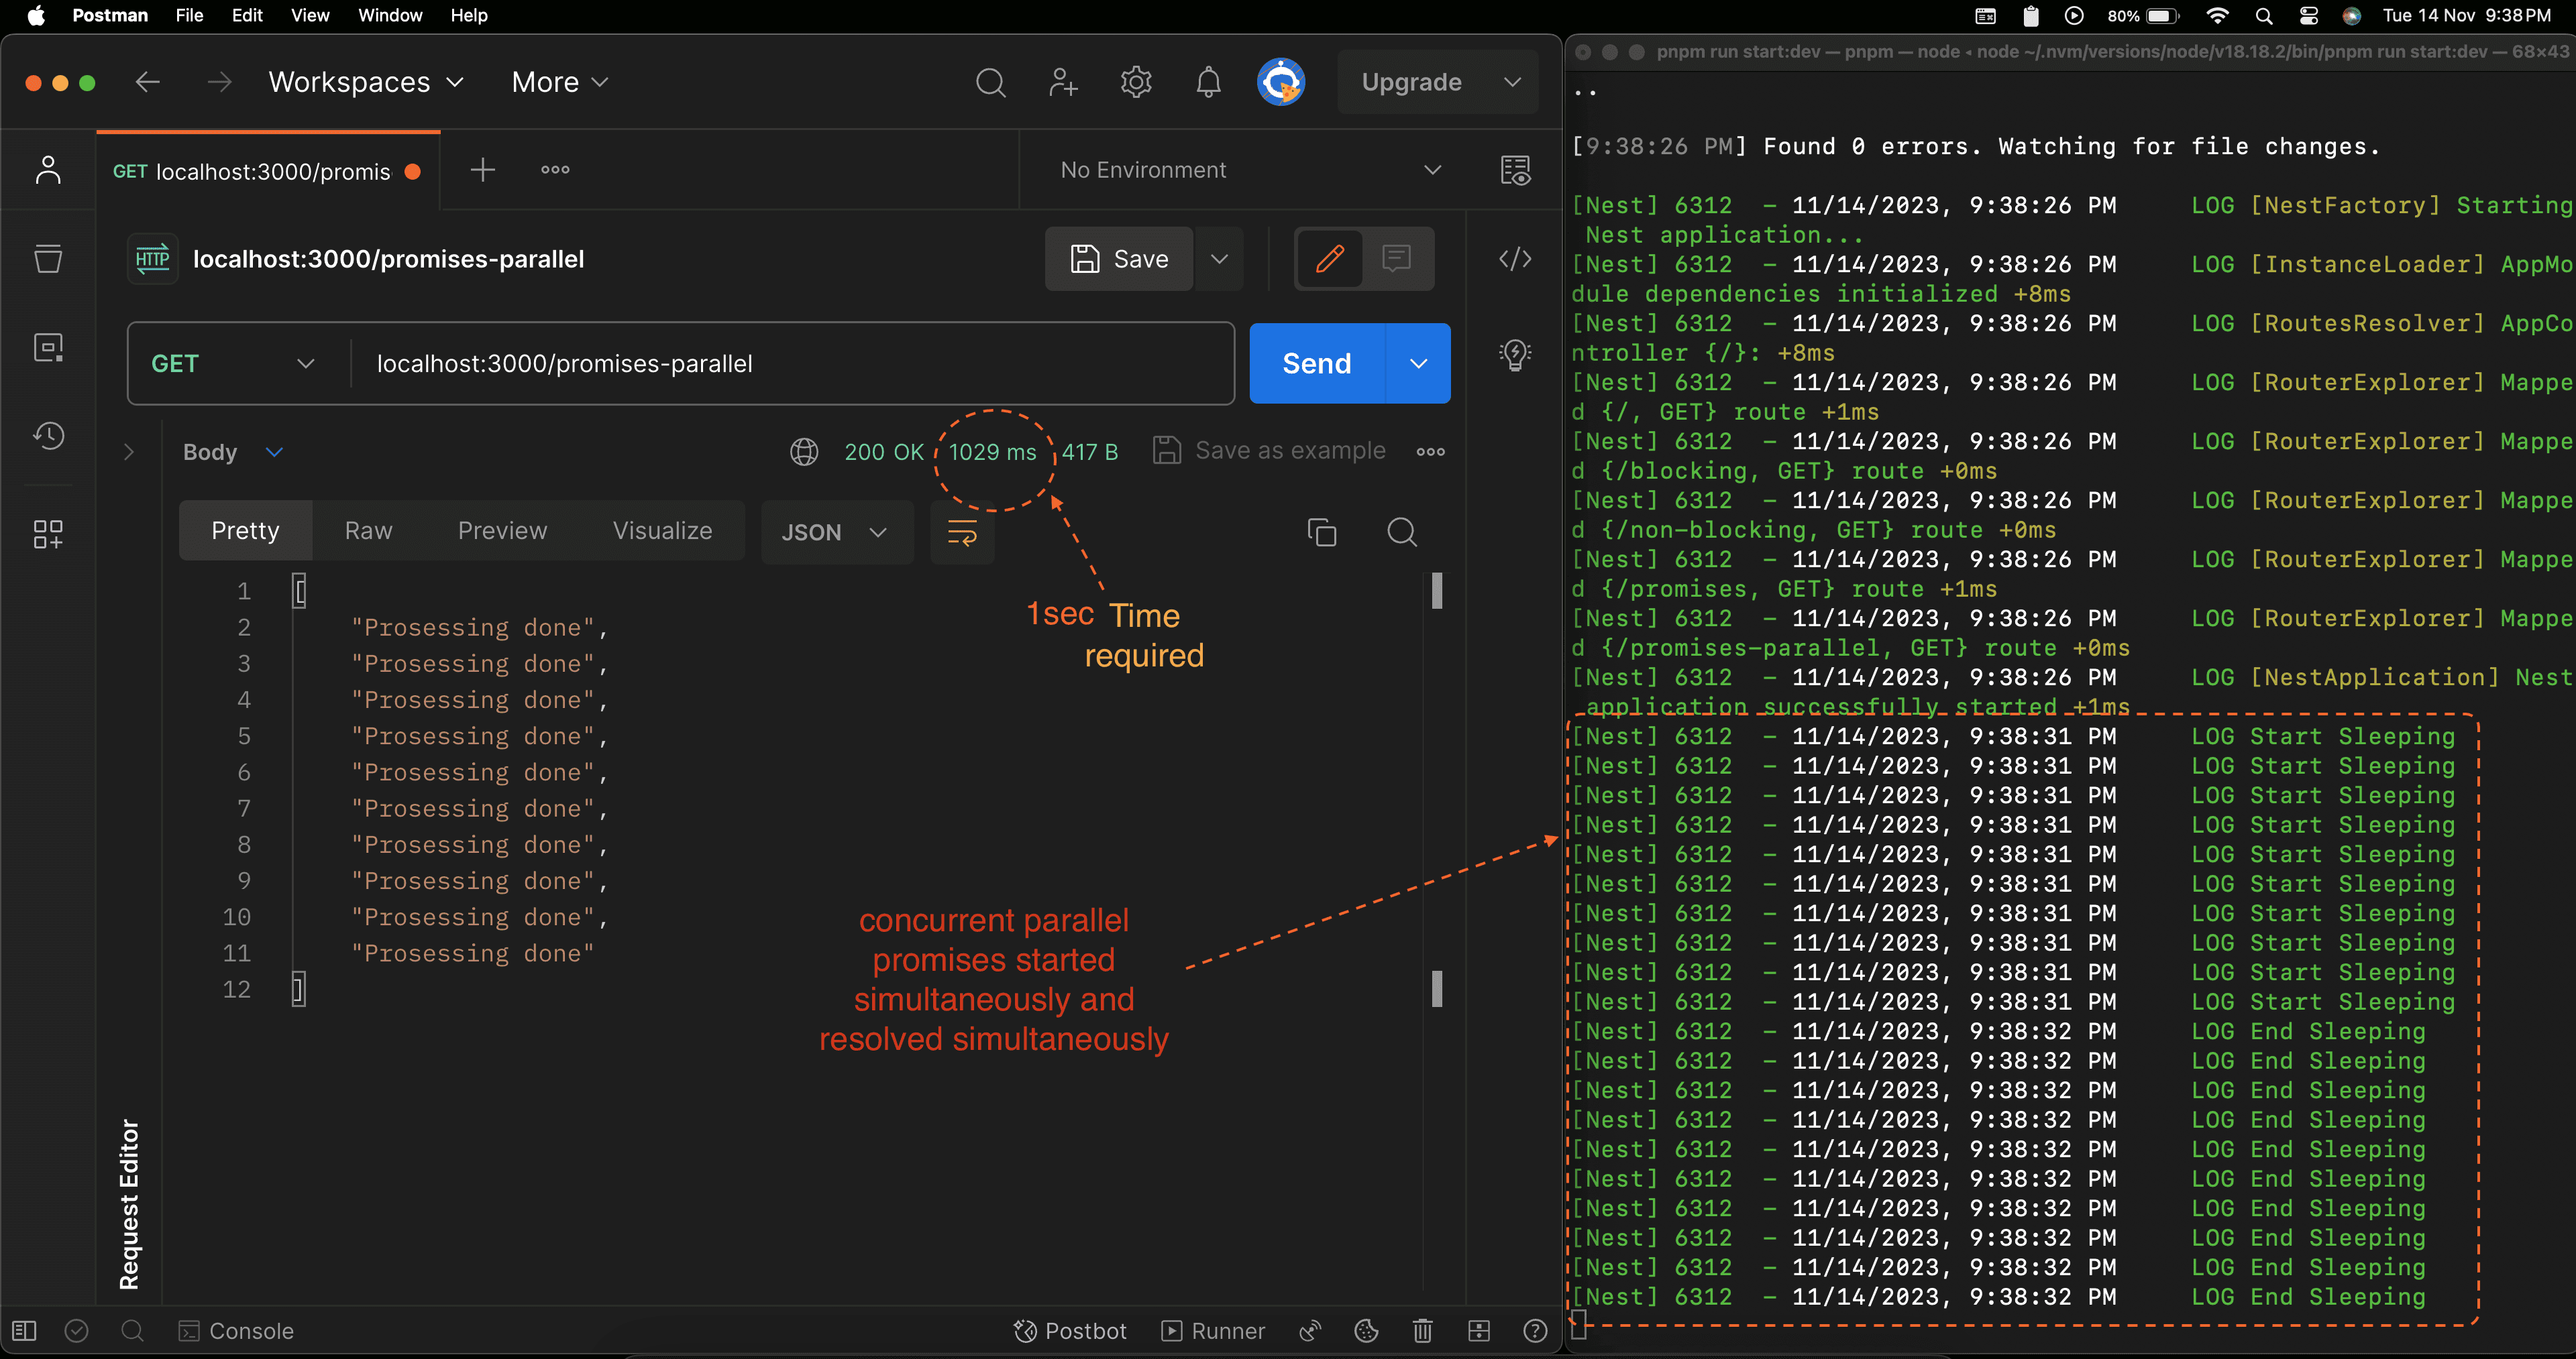Click the sync status check icon

[x=77, y=1331]
